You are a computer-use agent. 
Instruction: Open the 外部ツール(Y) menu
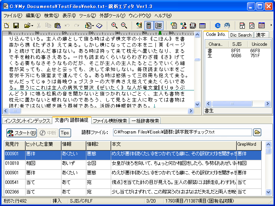click(x=112, y=16)
